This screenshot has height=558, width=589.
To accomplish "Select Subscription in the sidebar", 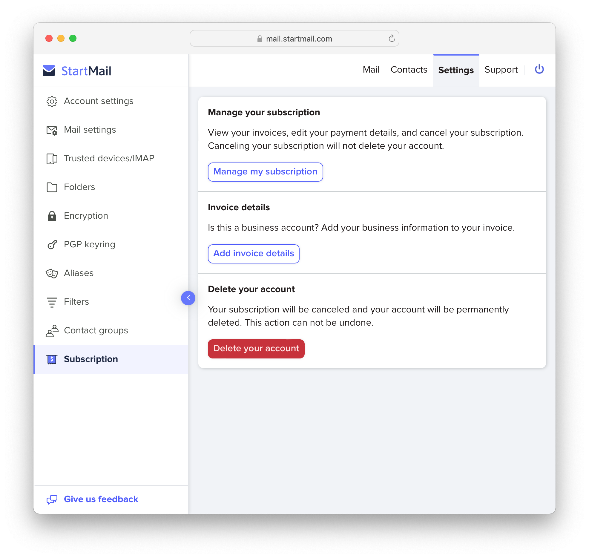I will click(111, 359).
